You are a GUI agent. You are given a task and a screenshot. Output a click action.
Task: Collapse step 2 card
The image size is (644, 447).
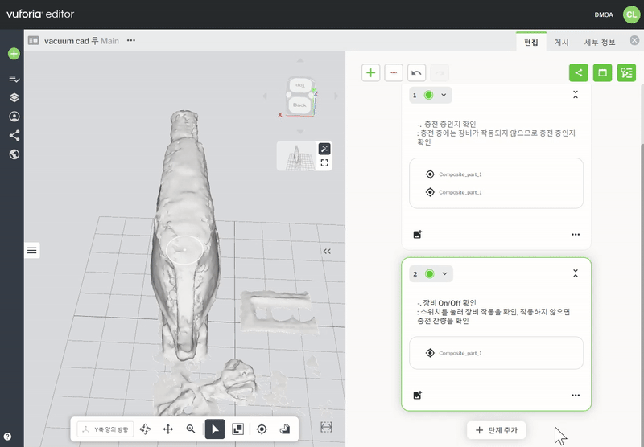pos(576,274)
